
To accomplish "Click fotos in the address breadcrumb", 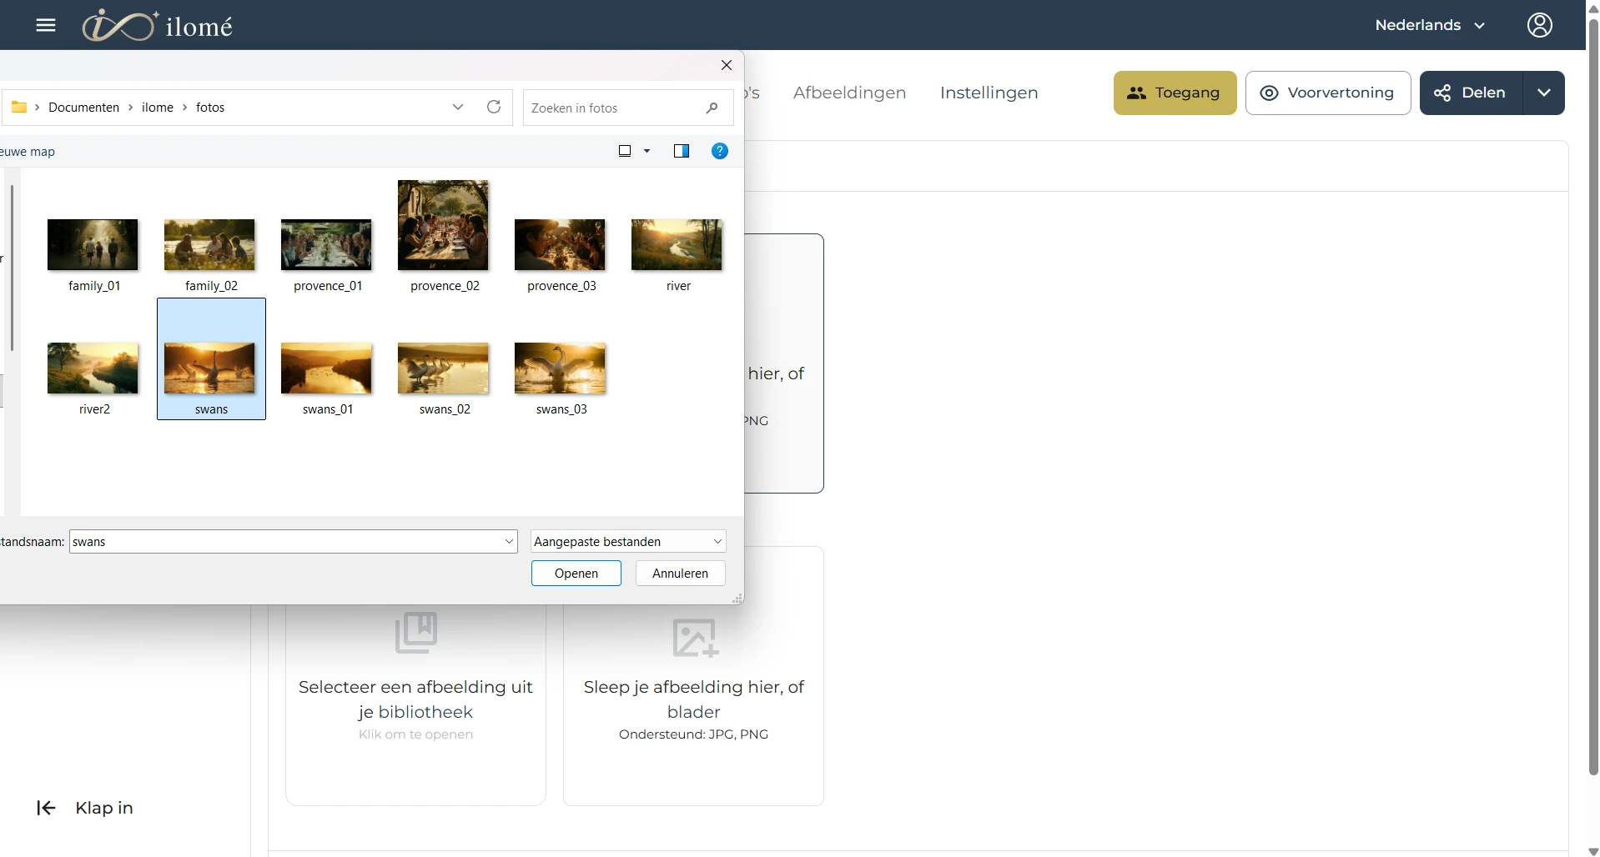I will click(x=210, y=108).
